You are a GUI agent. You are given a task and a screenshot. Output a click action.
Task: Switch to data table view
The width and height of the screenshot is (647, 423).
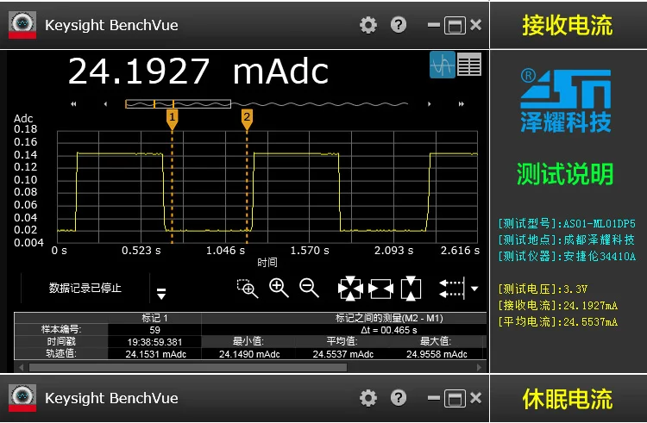(x=469, y=65)
